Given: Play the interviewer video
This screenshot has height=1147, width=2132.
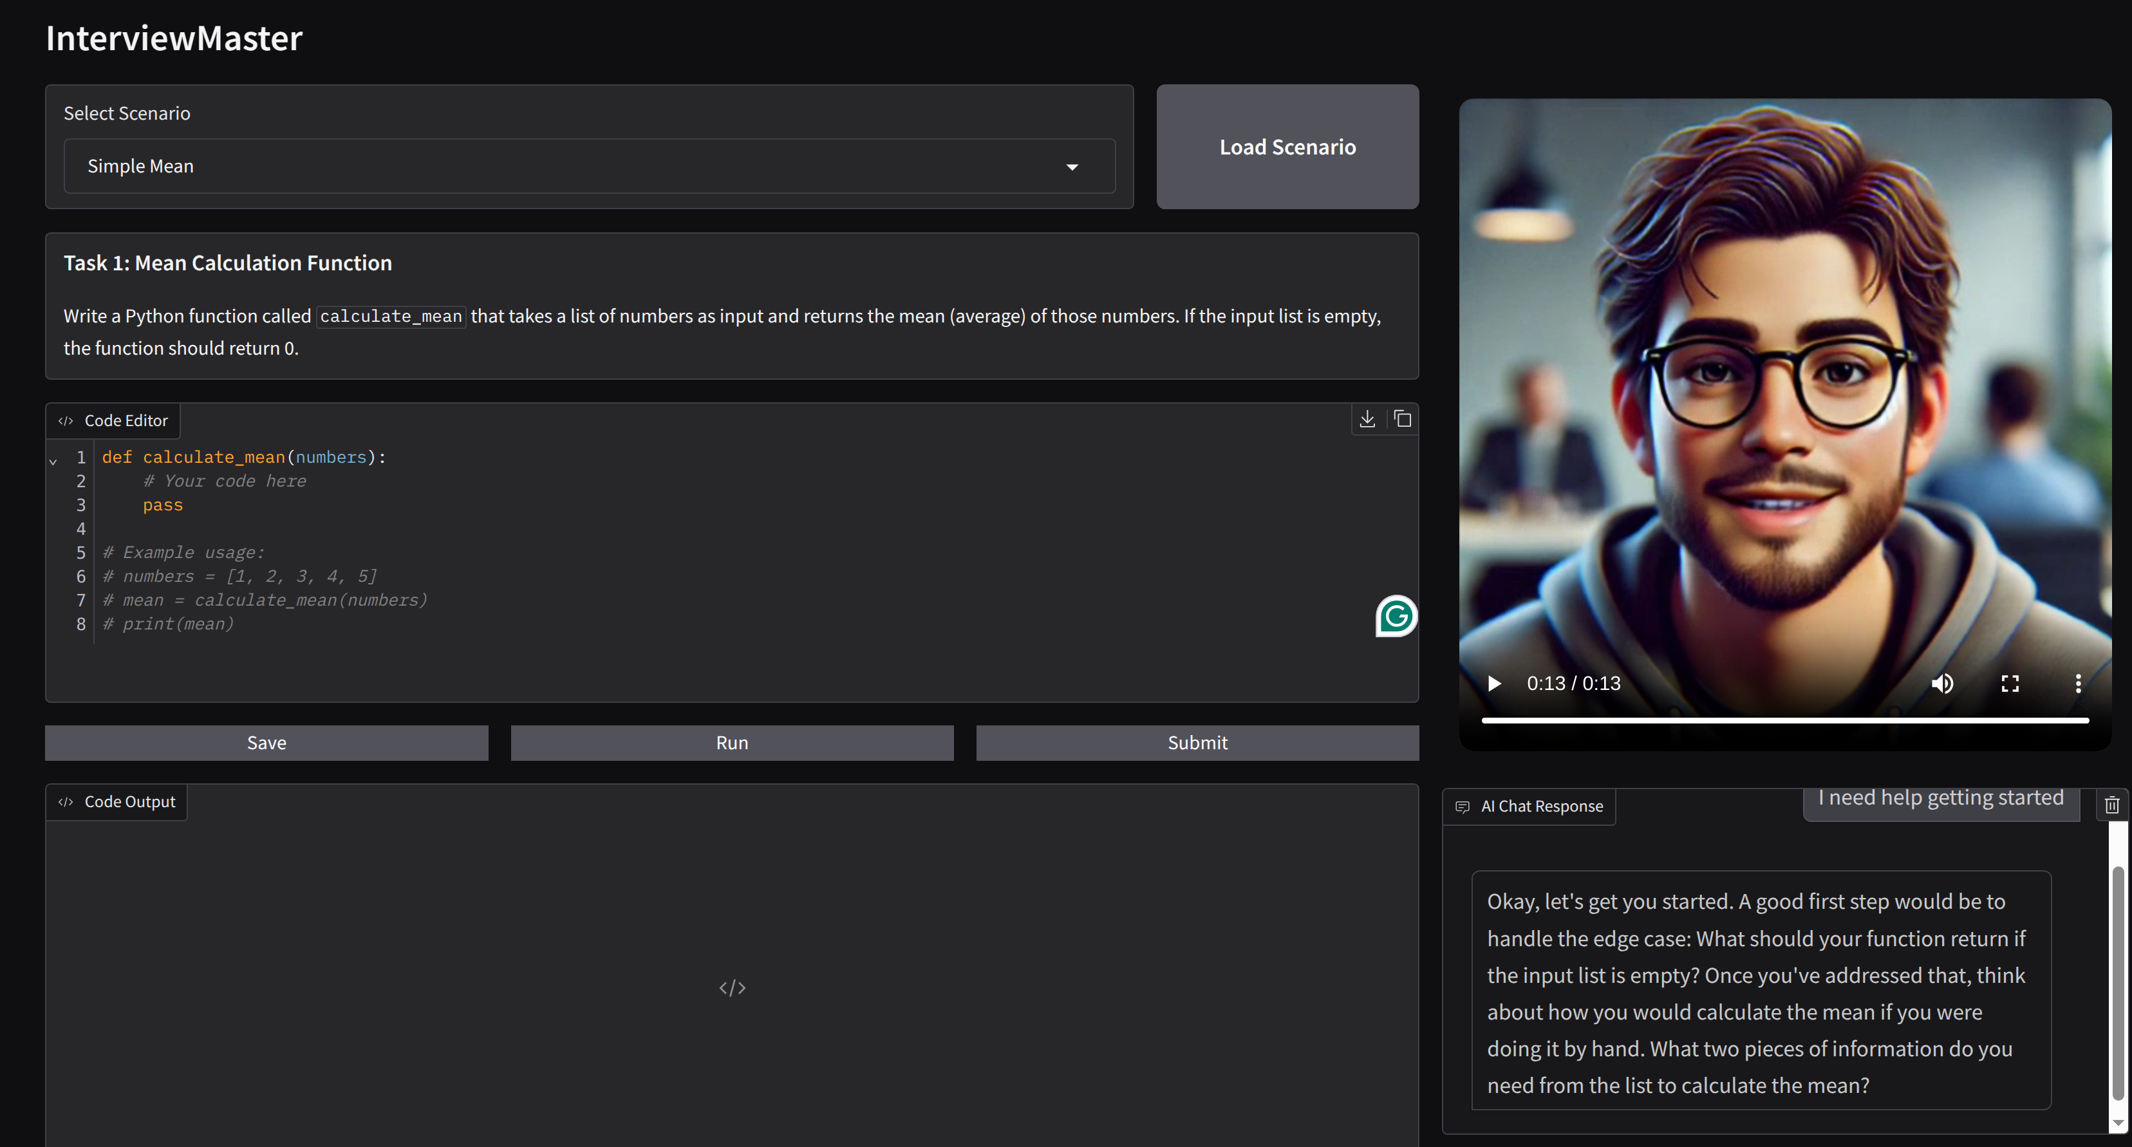Looking at the screenshot, I should tap(1495, 684).
